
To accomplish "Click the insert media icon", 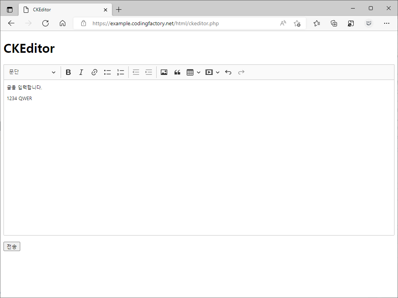I will point(209,72).
